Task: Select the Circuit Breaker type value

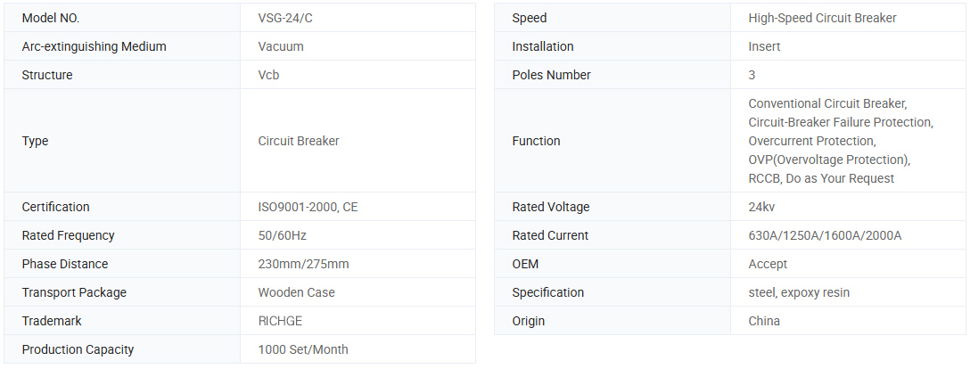Action: 298,141
